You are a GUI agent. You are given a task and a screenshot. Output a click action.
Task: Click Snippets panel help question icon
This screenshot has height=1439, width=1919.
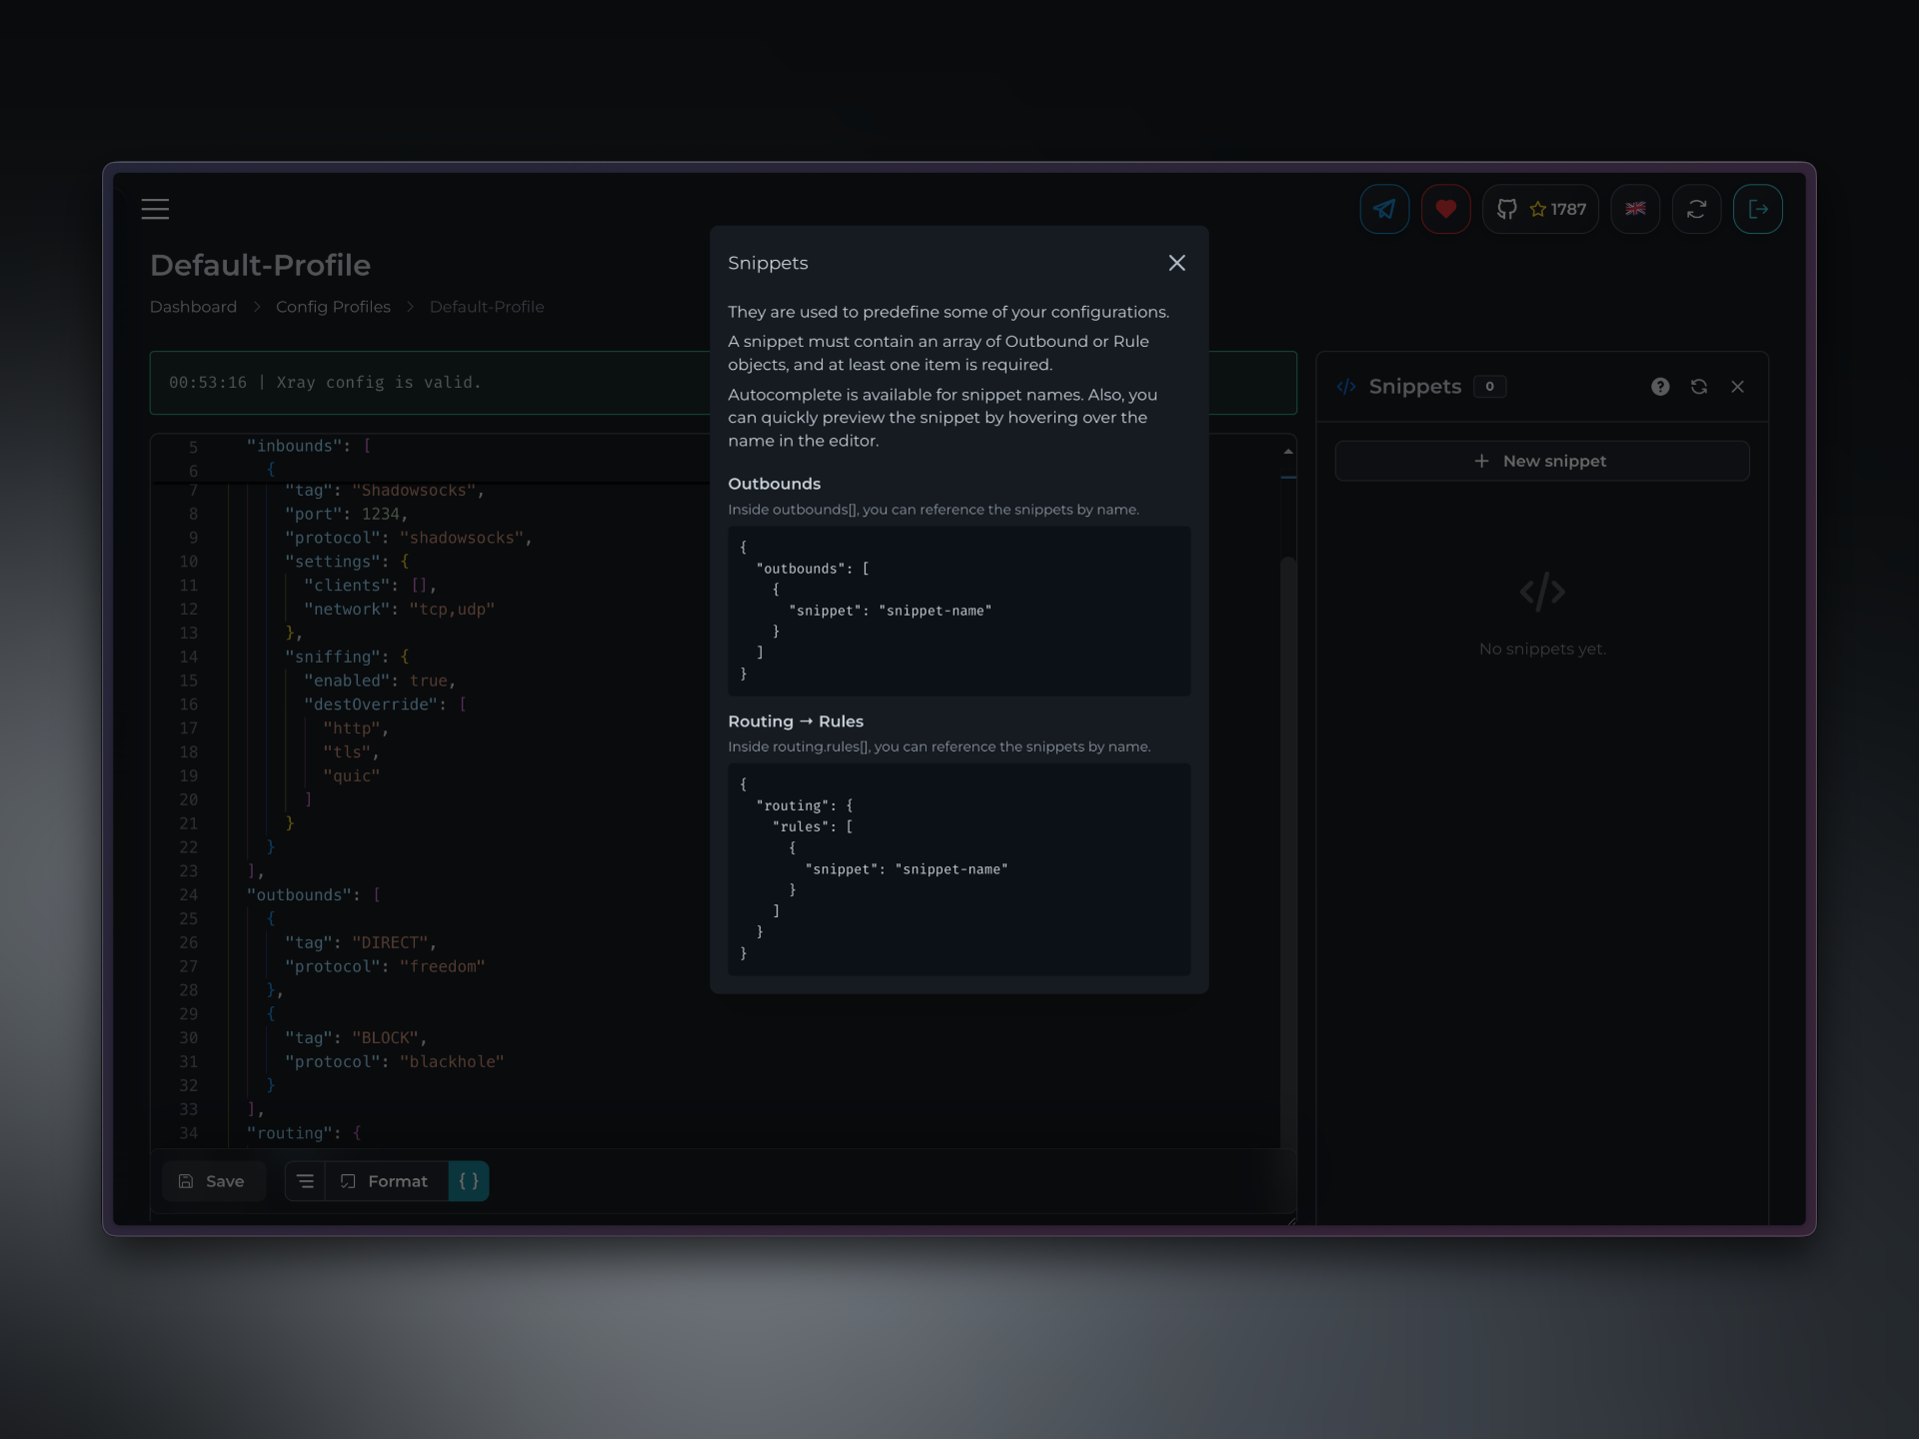1659,387
